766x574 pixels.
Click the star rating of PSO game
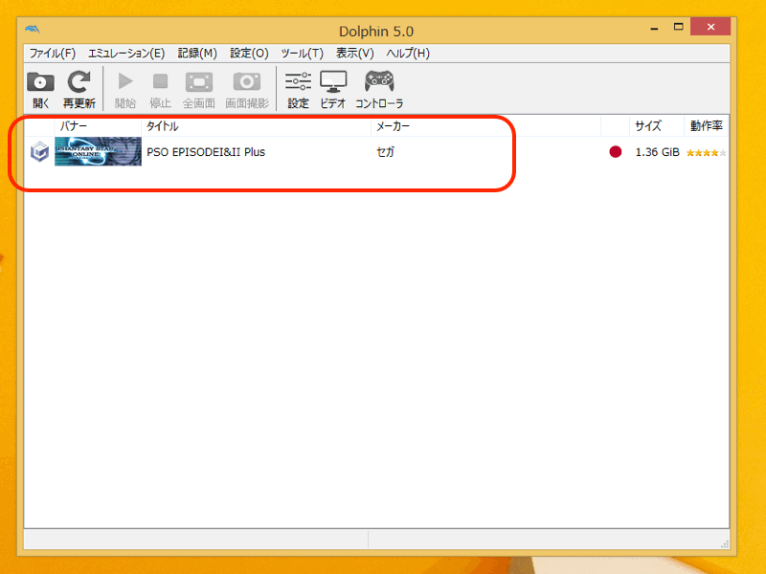[706, 153]
